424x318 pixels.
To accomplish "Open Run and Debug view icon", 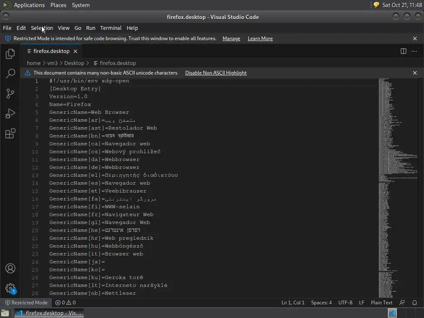I will pyautogui.click(x=10, y=113).
